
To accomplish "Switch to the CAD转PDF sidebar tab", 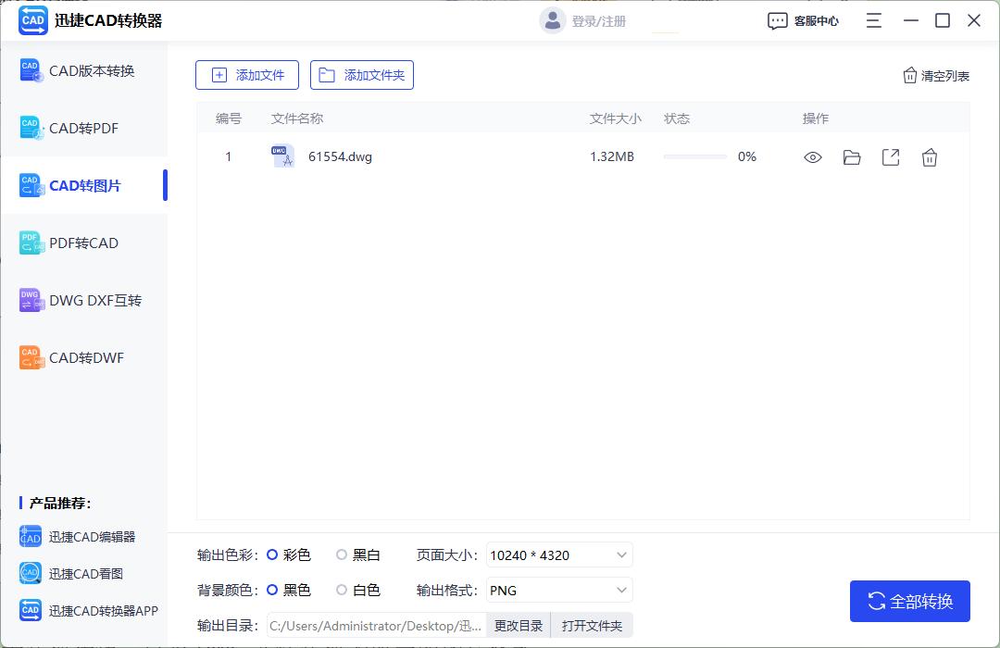I will point(85,128).
